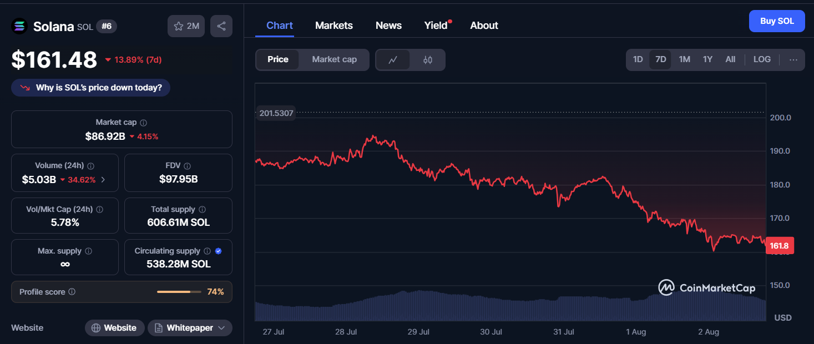Click the downtrend arrow icon beside price question
The height and width of the screenshot is (344, 814).
(25, 88)
